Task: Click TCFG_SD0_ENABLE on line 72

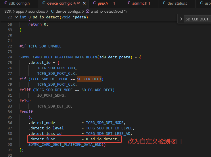Action: pyautogui.click(x=45, y=46)
